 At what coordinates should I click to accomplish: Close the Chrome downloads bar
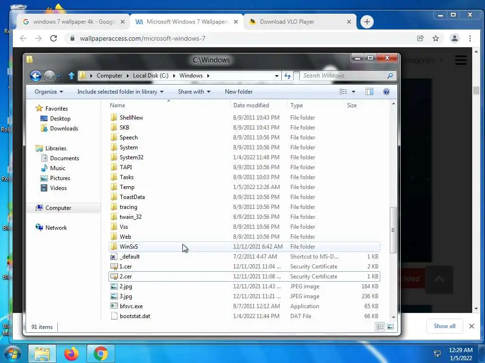[472, 326]
